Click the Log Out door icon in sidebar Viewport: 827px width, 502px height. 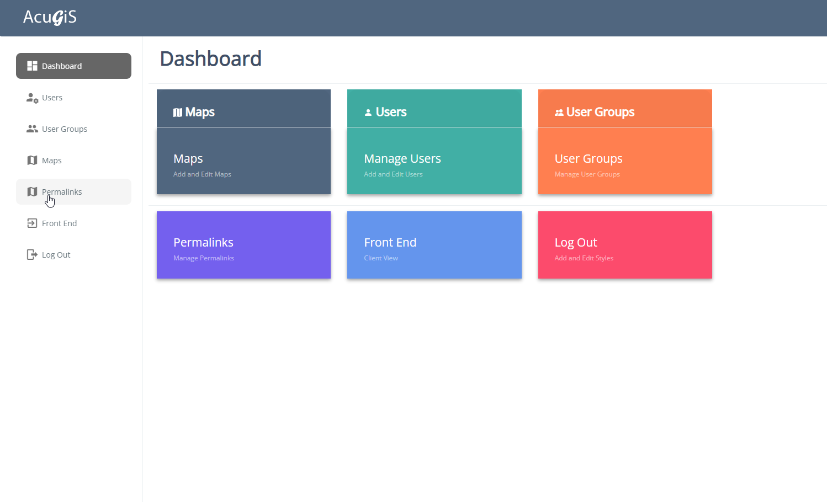tap(32, 255)
